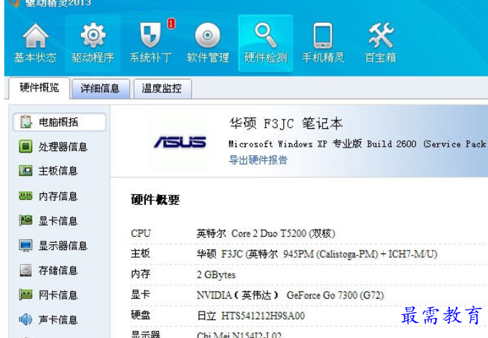Open the 手机精灵 phone icon
This screenshot has width=488, height=338.
323,35
